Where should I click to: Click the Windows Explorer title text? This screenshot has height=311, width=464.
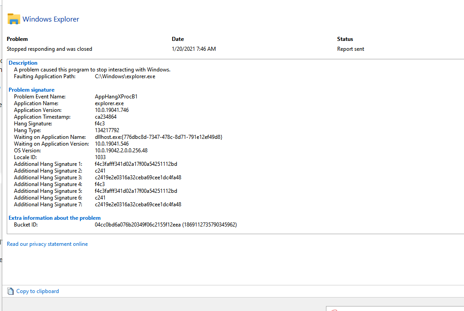pyautogui.click(x=51, y=19)
